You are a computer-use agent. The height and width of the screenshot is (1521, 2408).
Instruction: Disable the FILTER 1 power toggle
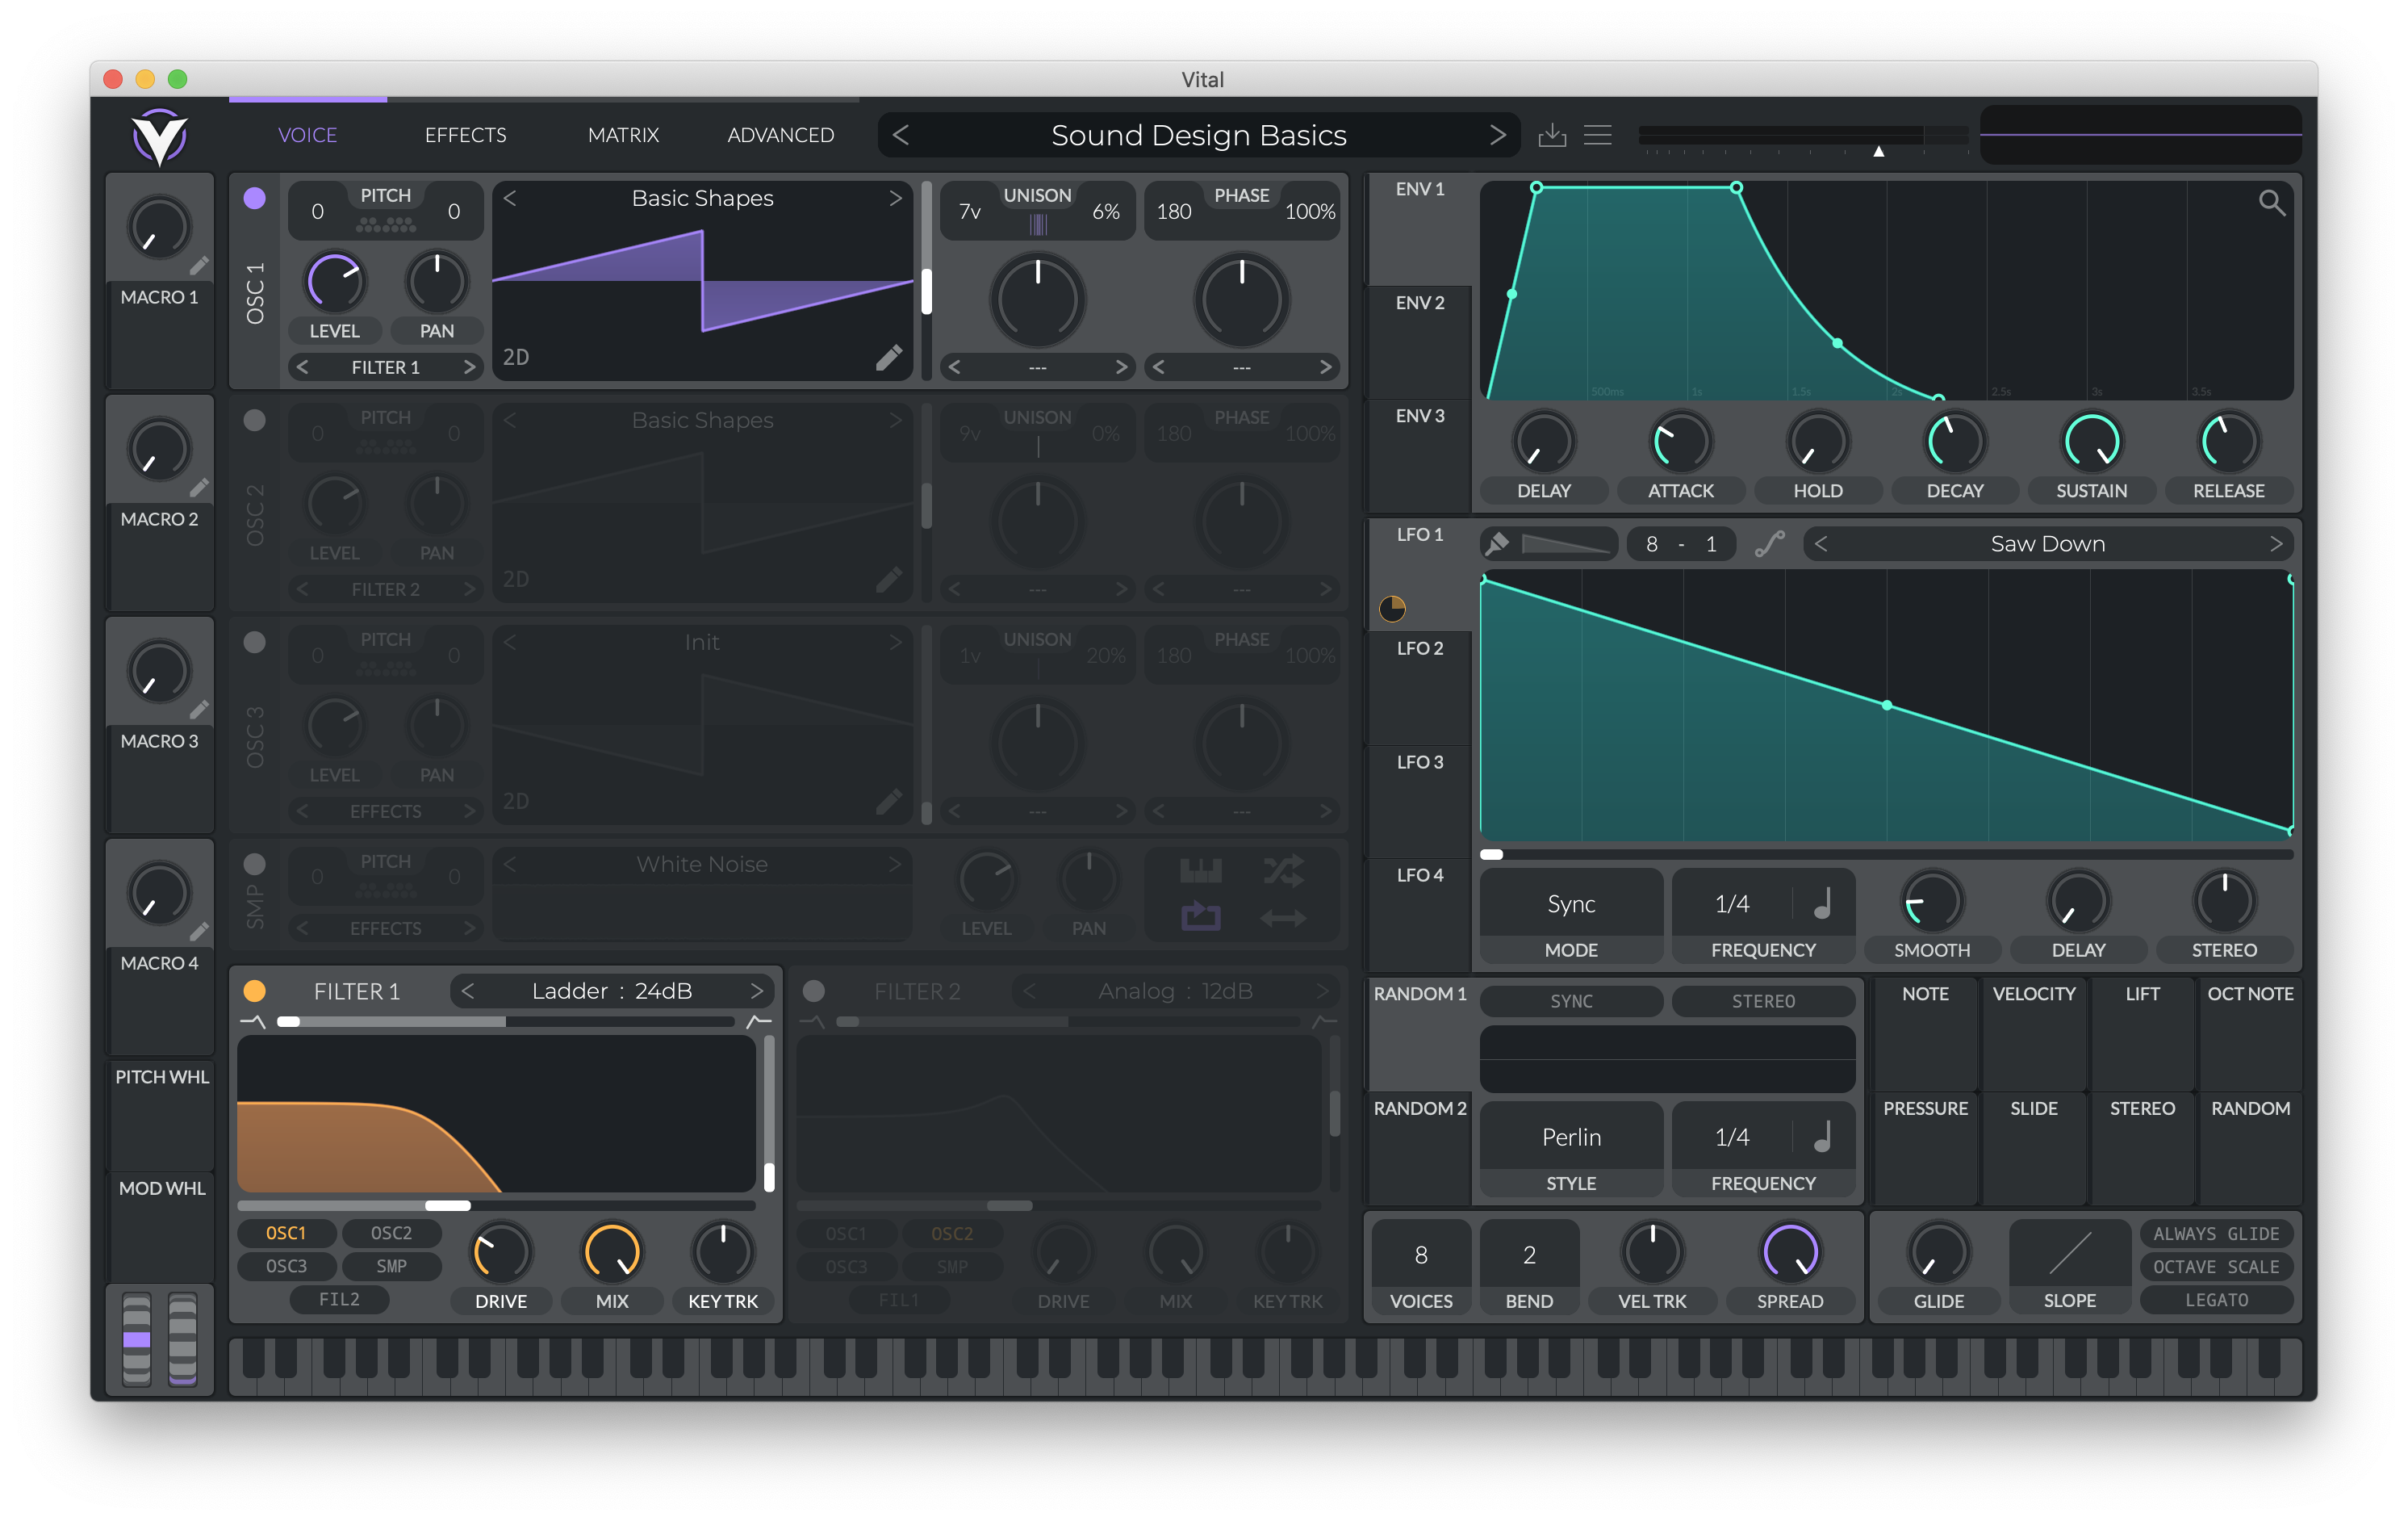255,991
